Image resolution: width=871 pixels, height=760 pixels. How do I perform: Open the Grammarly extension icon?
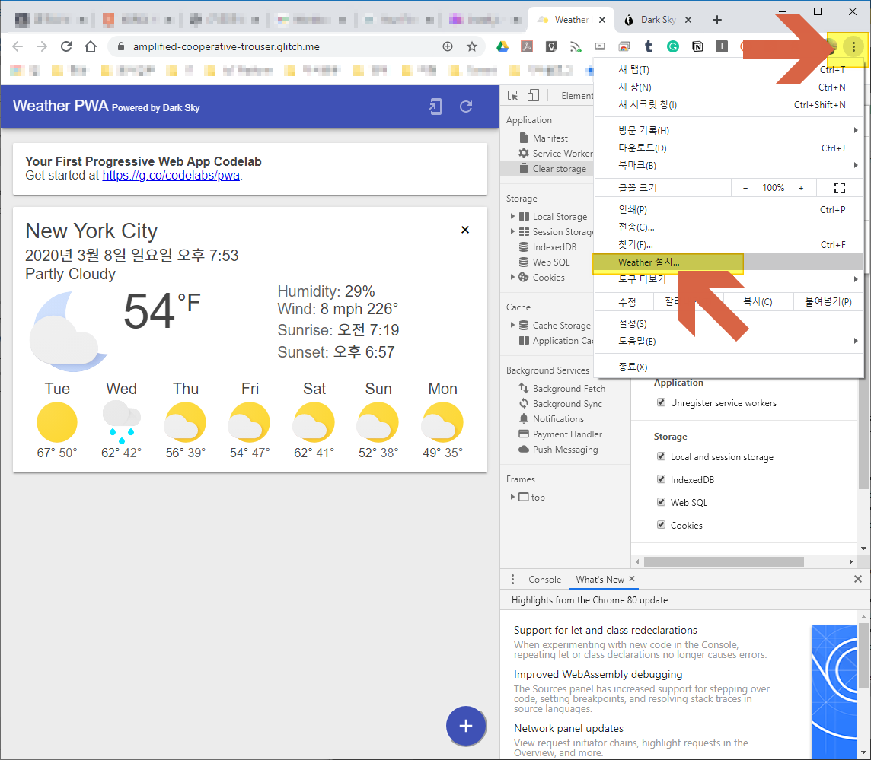tap(673, 46)
